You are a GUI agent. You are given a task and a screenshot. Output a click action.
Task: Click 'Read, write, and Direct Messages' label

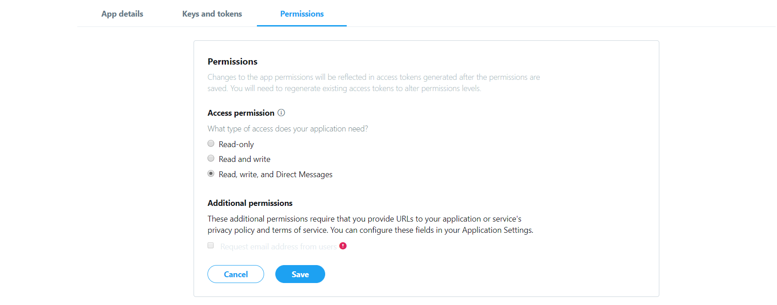[x=276, y=174]
